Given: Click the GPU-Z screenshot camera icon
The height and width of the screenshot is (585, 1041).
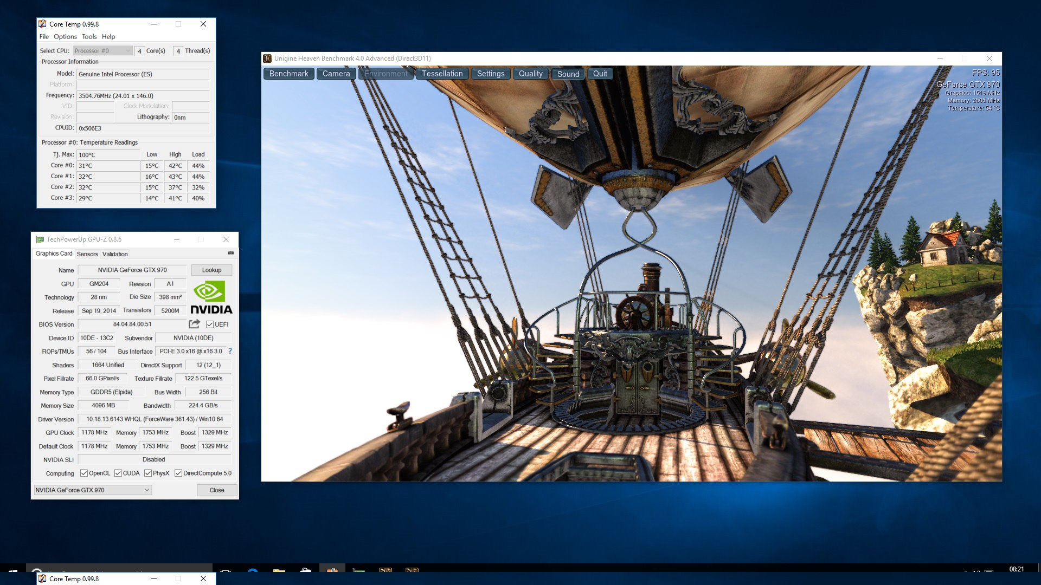Looking at the screenshot, I should point(230,253).
